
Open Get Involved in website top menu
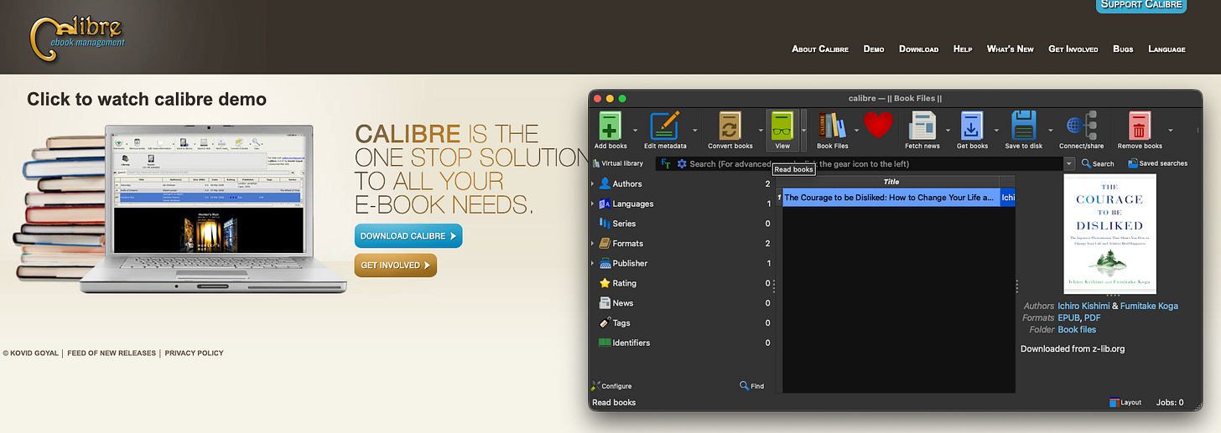[x=1073, y=49]
